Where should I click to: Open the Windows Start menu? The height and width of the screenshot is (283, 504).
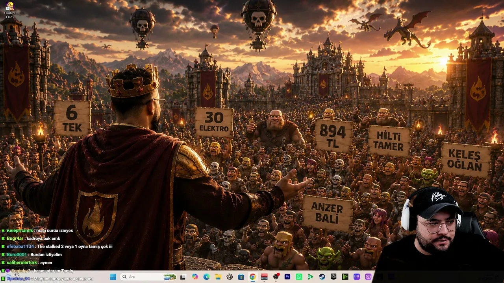(x=113, y=277)
